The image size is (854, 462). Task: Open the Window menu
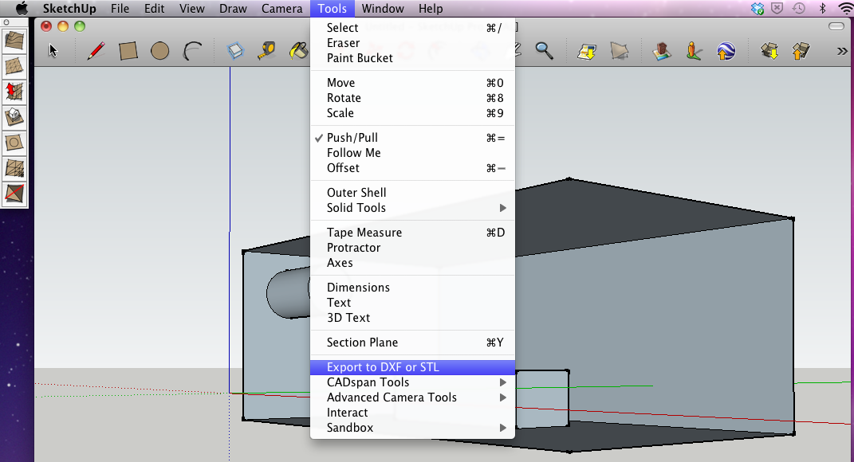click(x=383, y=9)
